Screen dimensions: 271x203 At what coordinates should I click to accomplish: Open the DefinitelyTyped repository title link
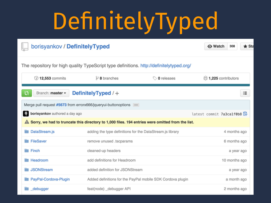[88, 47]
